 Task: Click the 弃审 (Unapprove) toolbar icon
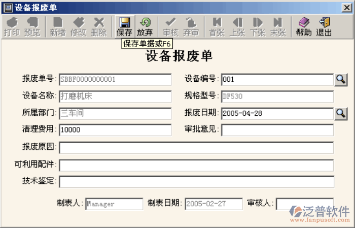tap(191, 26)
